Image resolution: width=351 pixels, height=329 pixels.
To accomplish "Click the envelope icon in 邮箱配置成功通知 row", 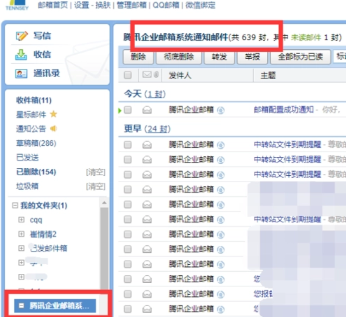I will (147, 110).
